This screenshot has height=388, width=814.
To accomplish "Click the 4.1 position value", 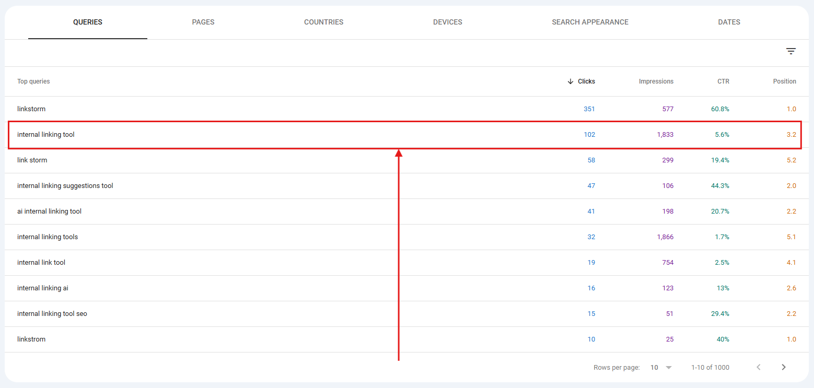I will (792, 263).
